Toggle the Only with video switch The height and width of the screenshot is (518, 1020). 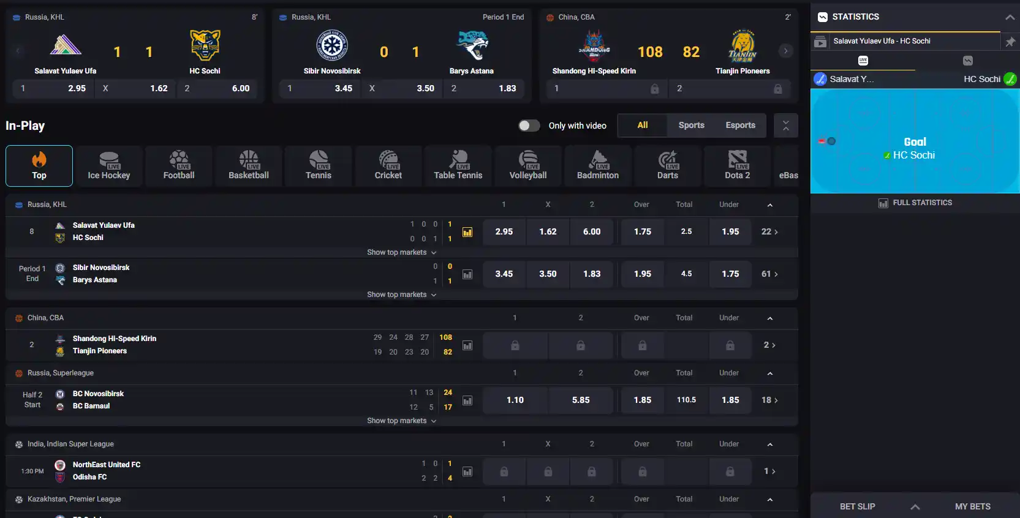coord(529,126)
